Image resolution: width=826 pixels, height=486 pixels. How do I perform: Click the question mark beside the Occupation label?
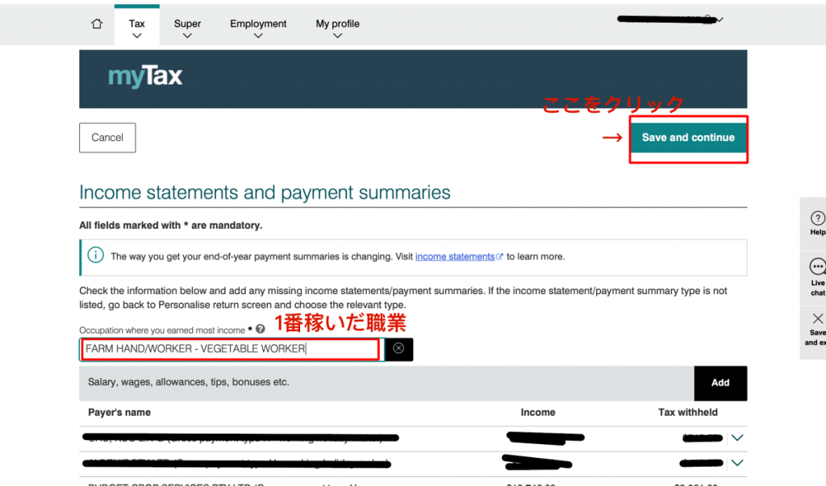(261, 330)
